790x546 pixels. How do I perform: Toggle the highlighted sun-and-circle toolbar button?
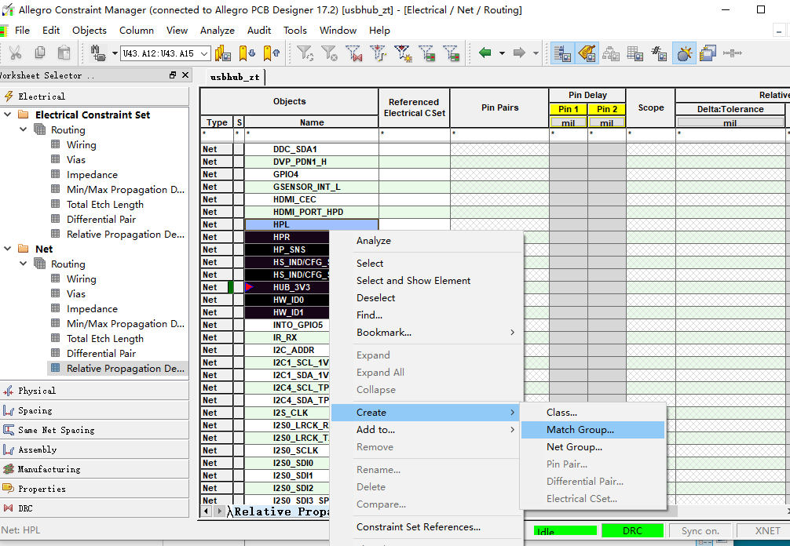point(684,53)
